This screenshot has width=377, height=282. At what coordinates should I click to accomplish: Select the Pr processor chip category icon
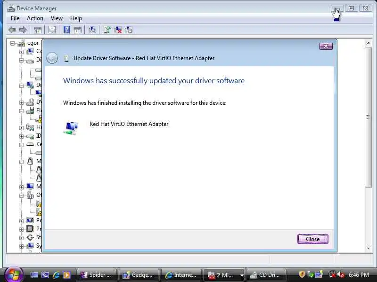click(x=30, y=229)
